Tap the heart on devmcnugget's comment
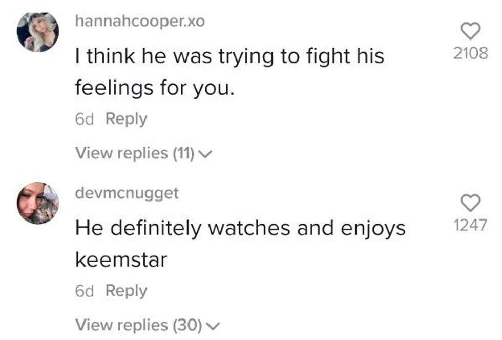The height and width of the screenshot is (340, 502). [470, 203]
